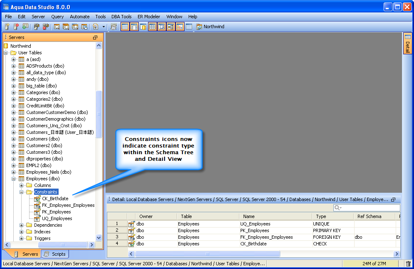The image size is (414, 269).
Task: Click the Dependencies folder in the tree
Action: coord(48,225)
